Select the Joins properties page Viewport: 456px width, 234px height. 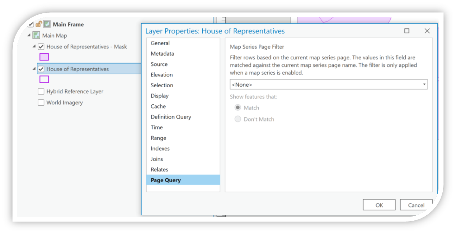pos(157,159)
